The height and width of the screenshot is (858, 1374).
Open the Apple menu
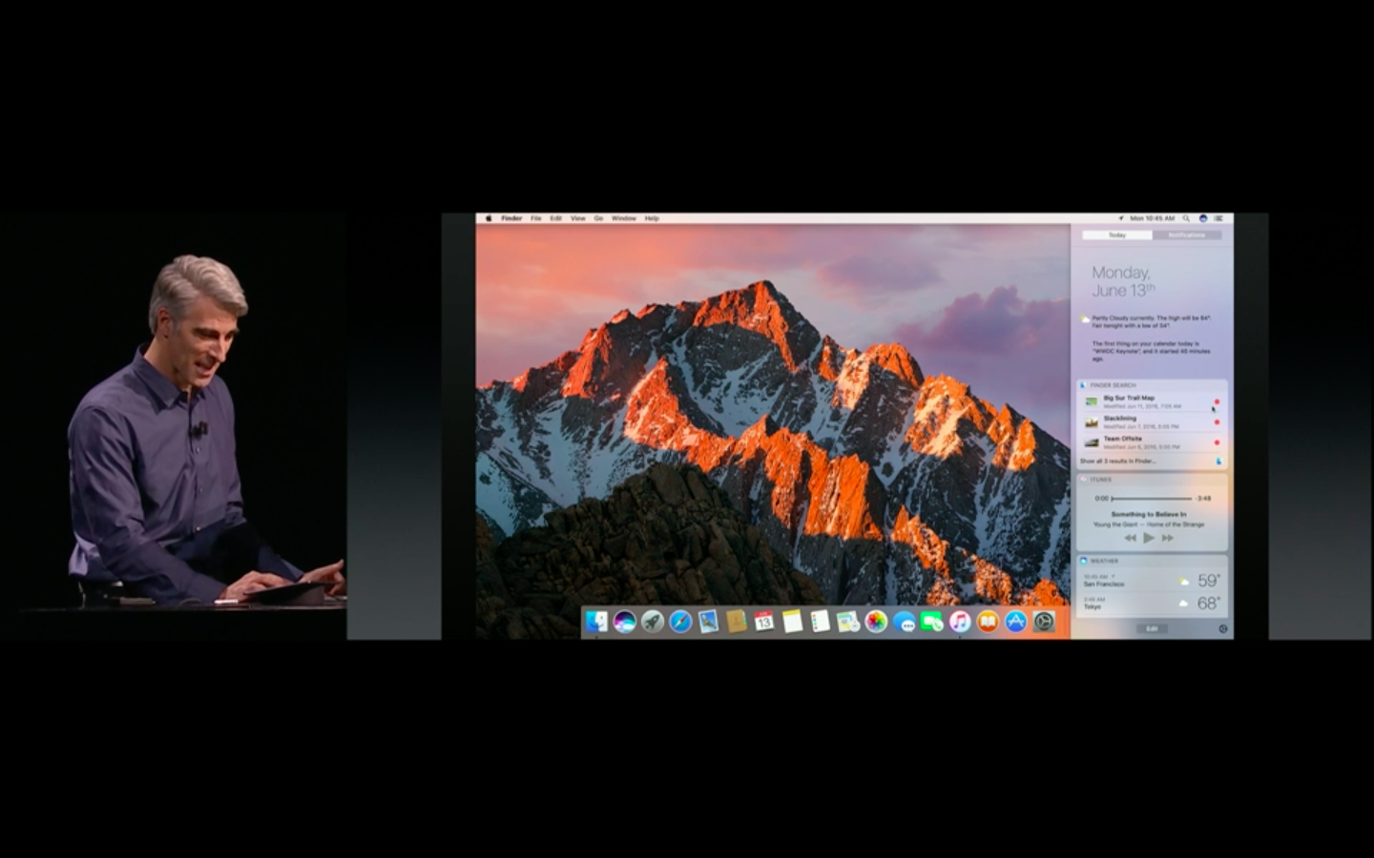click(x=489, y=218)
